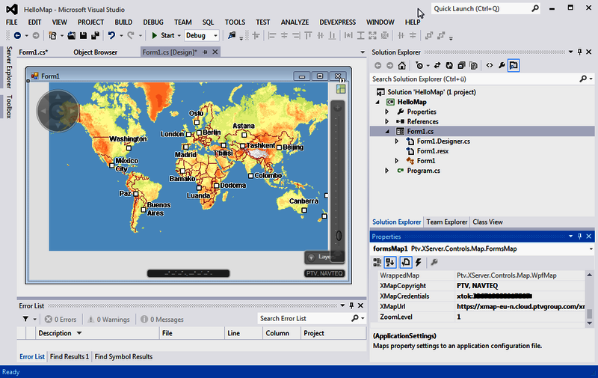Click the Open File toolbar icon
Viewport: 598px width, 378px height.
point(71,35)
